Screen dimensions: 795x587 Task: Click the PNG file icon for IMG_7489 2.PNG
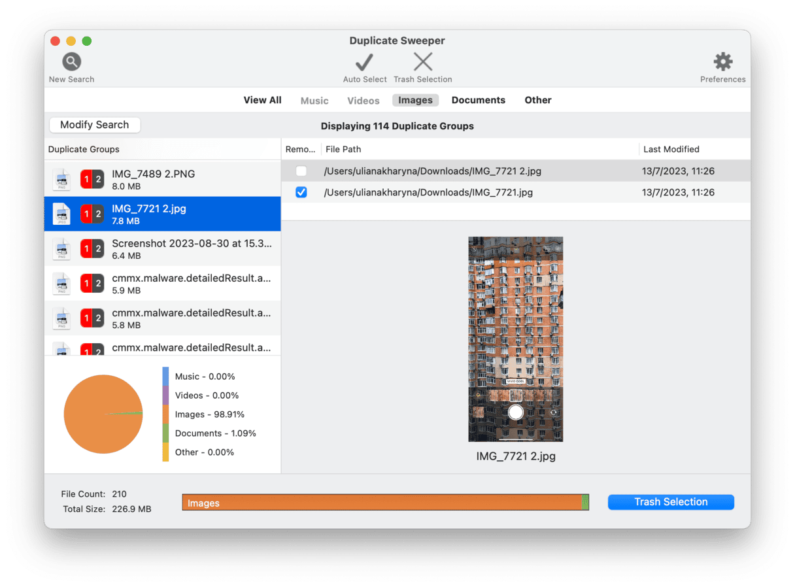(62, 180)
